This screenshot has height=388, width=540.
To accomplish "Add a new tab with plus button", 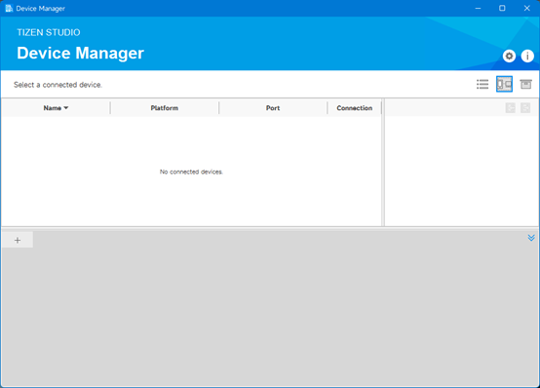I will click(18, 240).
